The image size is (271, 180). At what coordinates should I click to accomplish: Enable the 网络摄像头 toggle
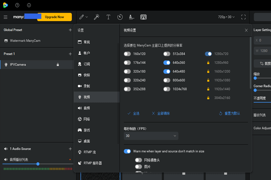[x=139, y=160]
